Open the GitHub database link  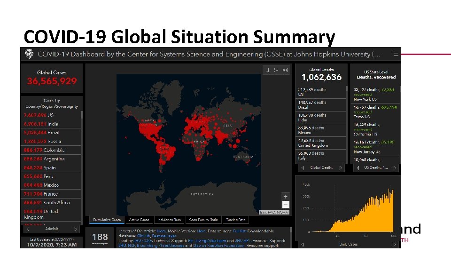[x=144, y=236]
